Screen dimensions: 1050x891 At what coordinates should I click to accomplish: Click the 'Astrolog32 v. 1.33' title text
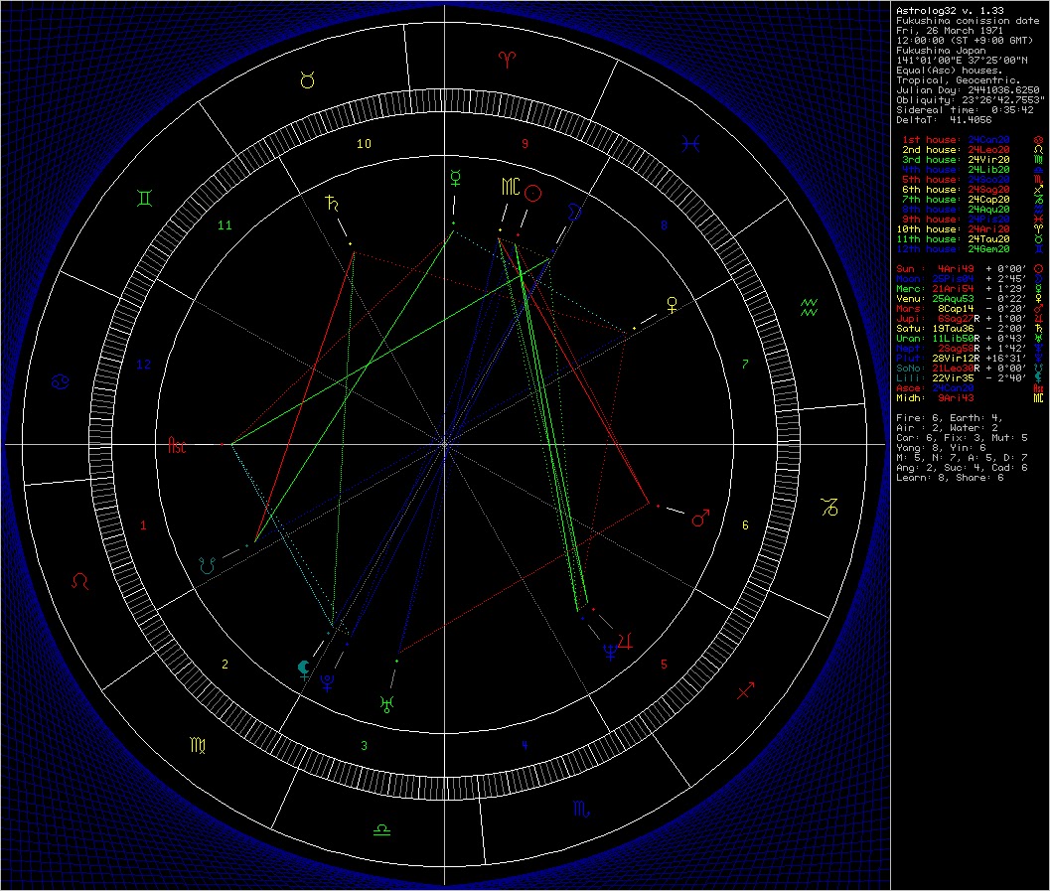951,11
